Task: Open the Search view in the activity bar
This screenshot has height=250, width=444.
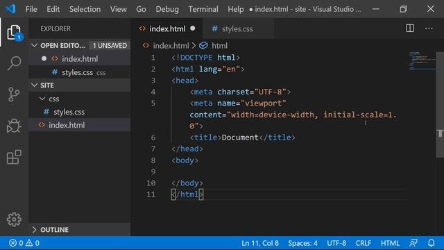Action: (x=14, y=63)
